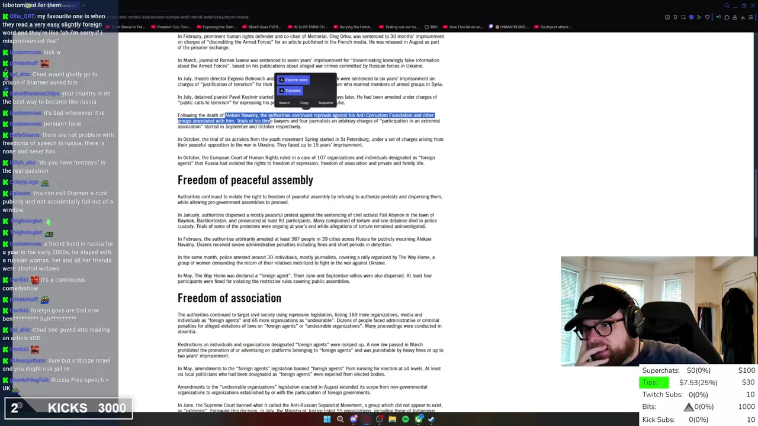The width and height of the screenshot is (758, 426).
Task: Open the easy setup menu icon
Action: pyautogui.click(x=751, y=17)
